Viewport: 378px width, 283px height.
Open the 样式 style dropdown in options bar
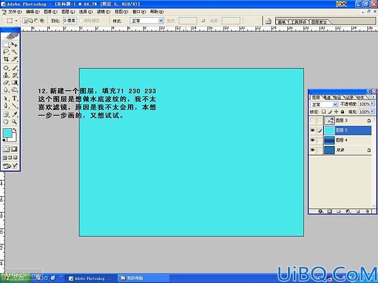[147, 21]
